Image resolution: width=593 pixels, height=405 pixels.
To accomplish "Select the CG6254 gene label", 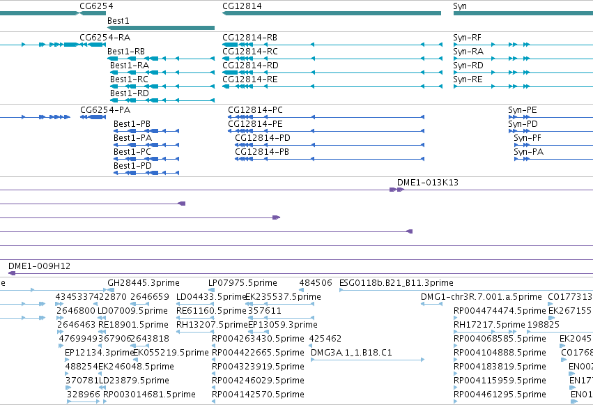I will pos(96,6).
